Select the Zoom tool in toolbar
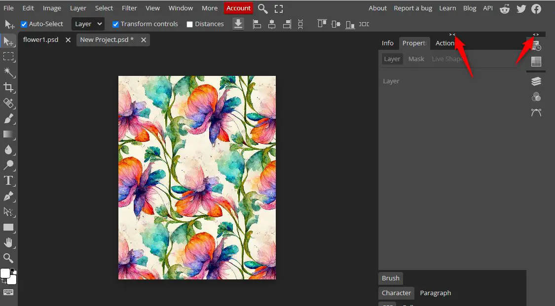This screenshot has height=306, width=555. pos(8,258)
